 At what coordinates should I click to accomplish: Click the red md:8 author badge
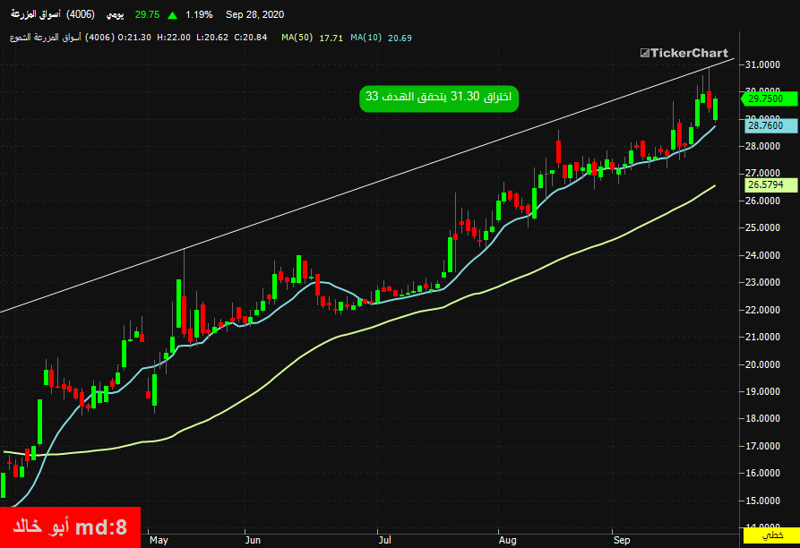pyautogui.click(x=70, y=527)
